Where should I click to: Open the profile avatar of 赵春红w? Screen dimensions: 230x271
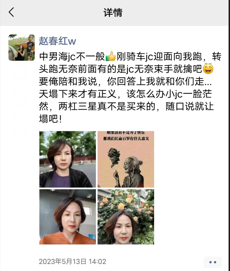click(22, 48)
